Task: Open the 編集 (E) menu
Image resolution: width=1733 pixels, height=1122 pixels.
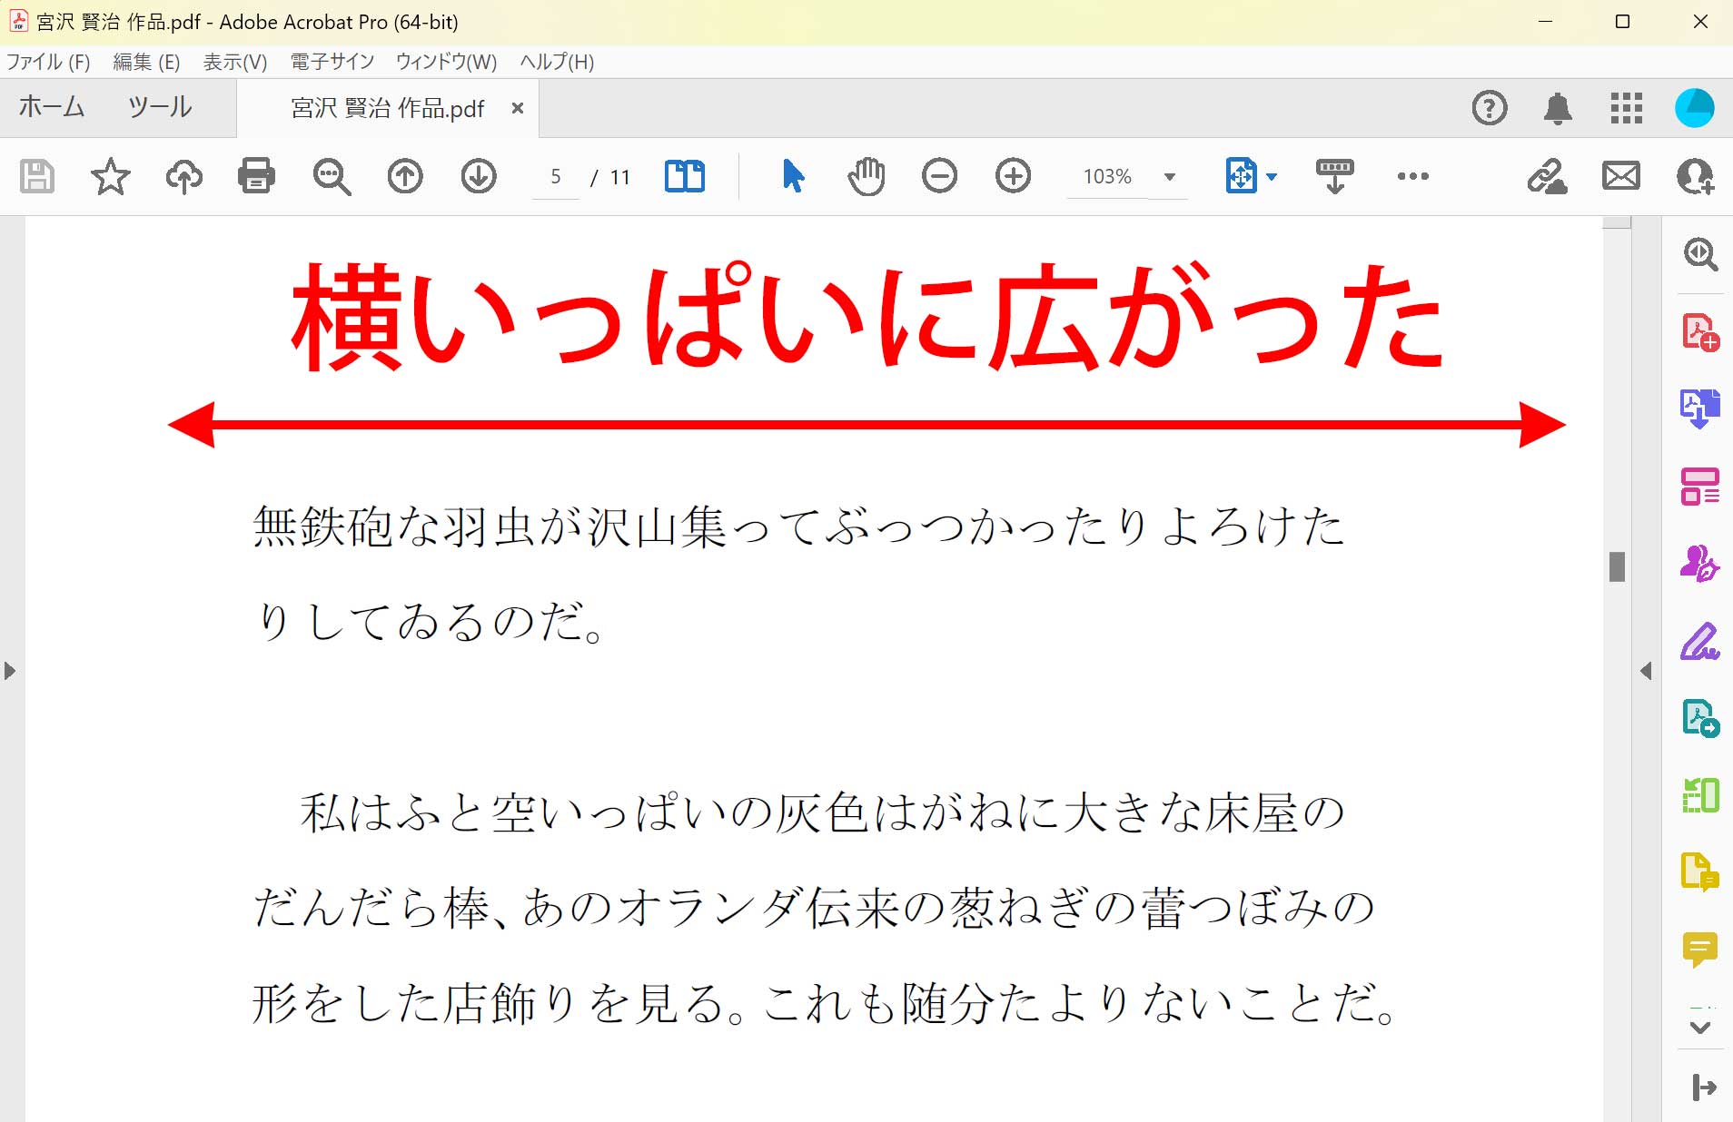Action: click(146, 62)
